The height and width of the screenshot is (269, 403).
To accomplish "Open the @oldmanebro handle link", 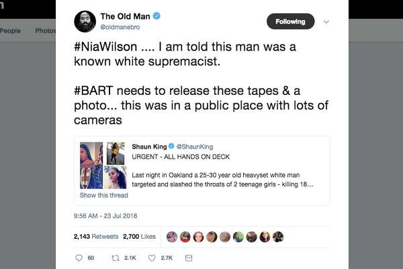I will 120,27.
